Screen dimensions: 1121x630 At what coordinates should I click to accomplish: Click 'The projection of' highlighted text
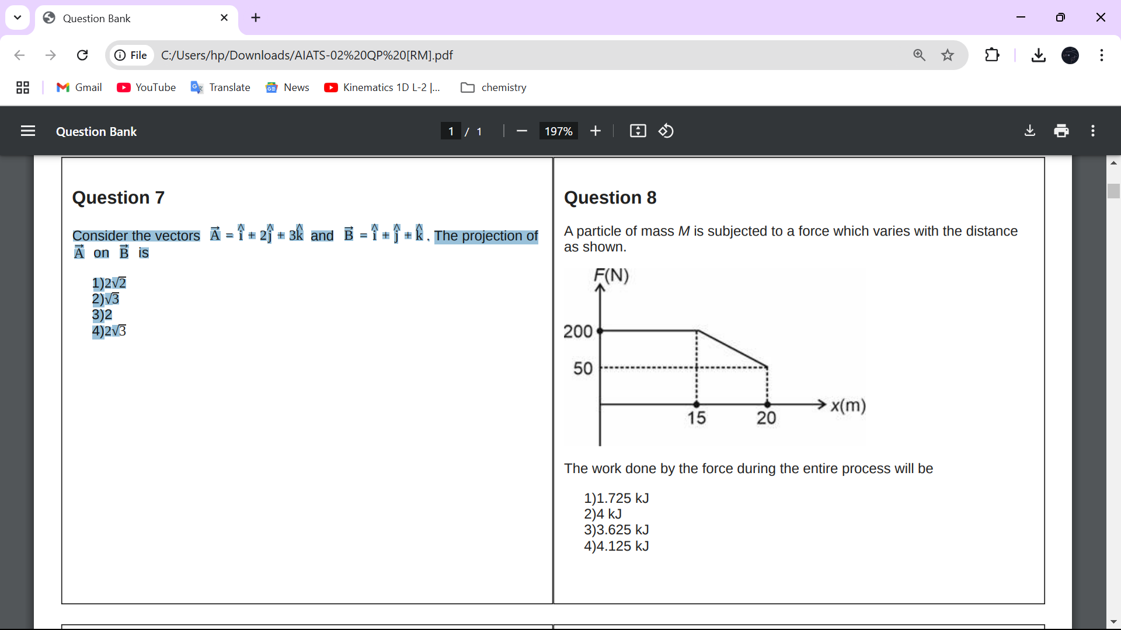pyautogui.click(x=486, y=236)
